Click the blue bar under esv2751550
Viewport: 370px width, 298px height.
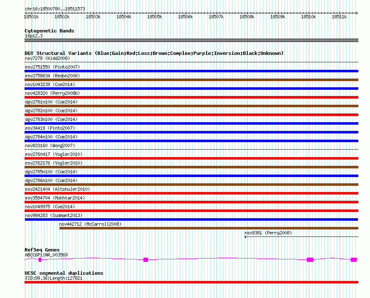[191, 71]
